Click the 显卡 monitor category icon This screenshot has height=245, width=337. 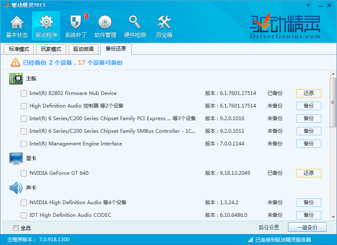point(16,158)
